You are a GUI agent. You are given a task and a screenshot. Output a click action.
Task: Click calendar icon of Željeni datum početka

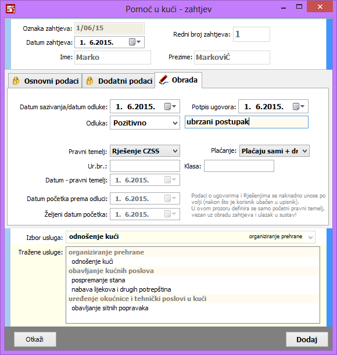pos(170,214)
